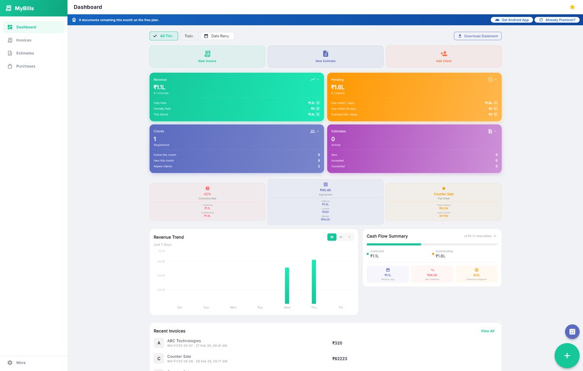Switch the Revenue Trend chart to Monthly view
This screenshot has height=371, width=583.
(x=341, y=237)
